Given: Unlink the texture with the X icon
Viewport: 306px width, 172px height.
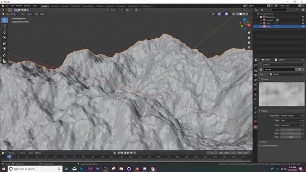Looking at the screenshot, I should 303,69.
